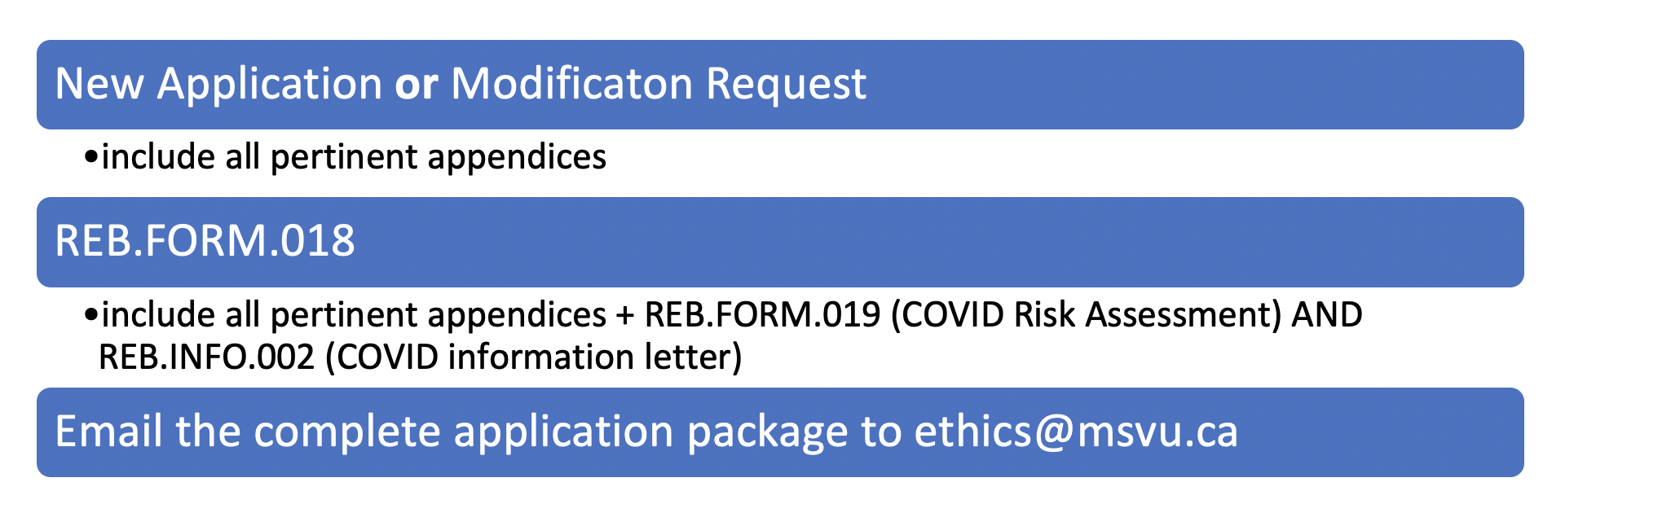This screenshot has width=1671, height=526.
Task: Click the plus sign before REB.FORM.019
Action: tap(626, 316)
